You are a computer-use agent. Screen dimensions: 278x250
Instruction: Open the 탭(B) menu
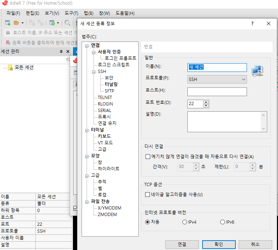click(89, 13)
